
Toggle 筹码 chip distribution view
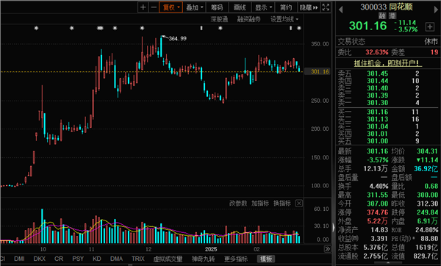[217, 7]
